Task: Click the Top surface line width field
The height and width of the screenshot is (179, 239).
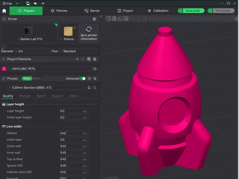Action: click(74, 159)
